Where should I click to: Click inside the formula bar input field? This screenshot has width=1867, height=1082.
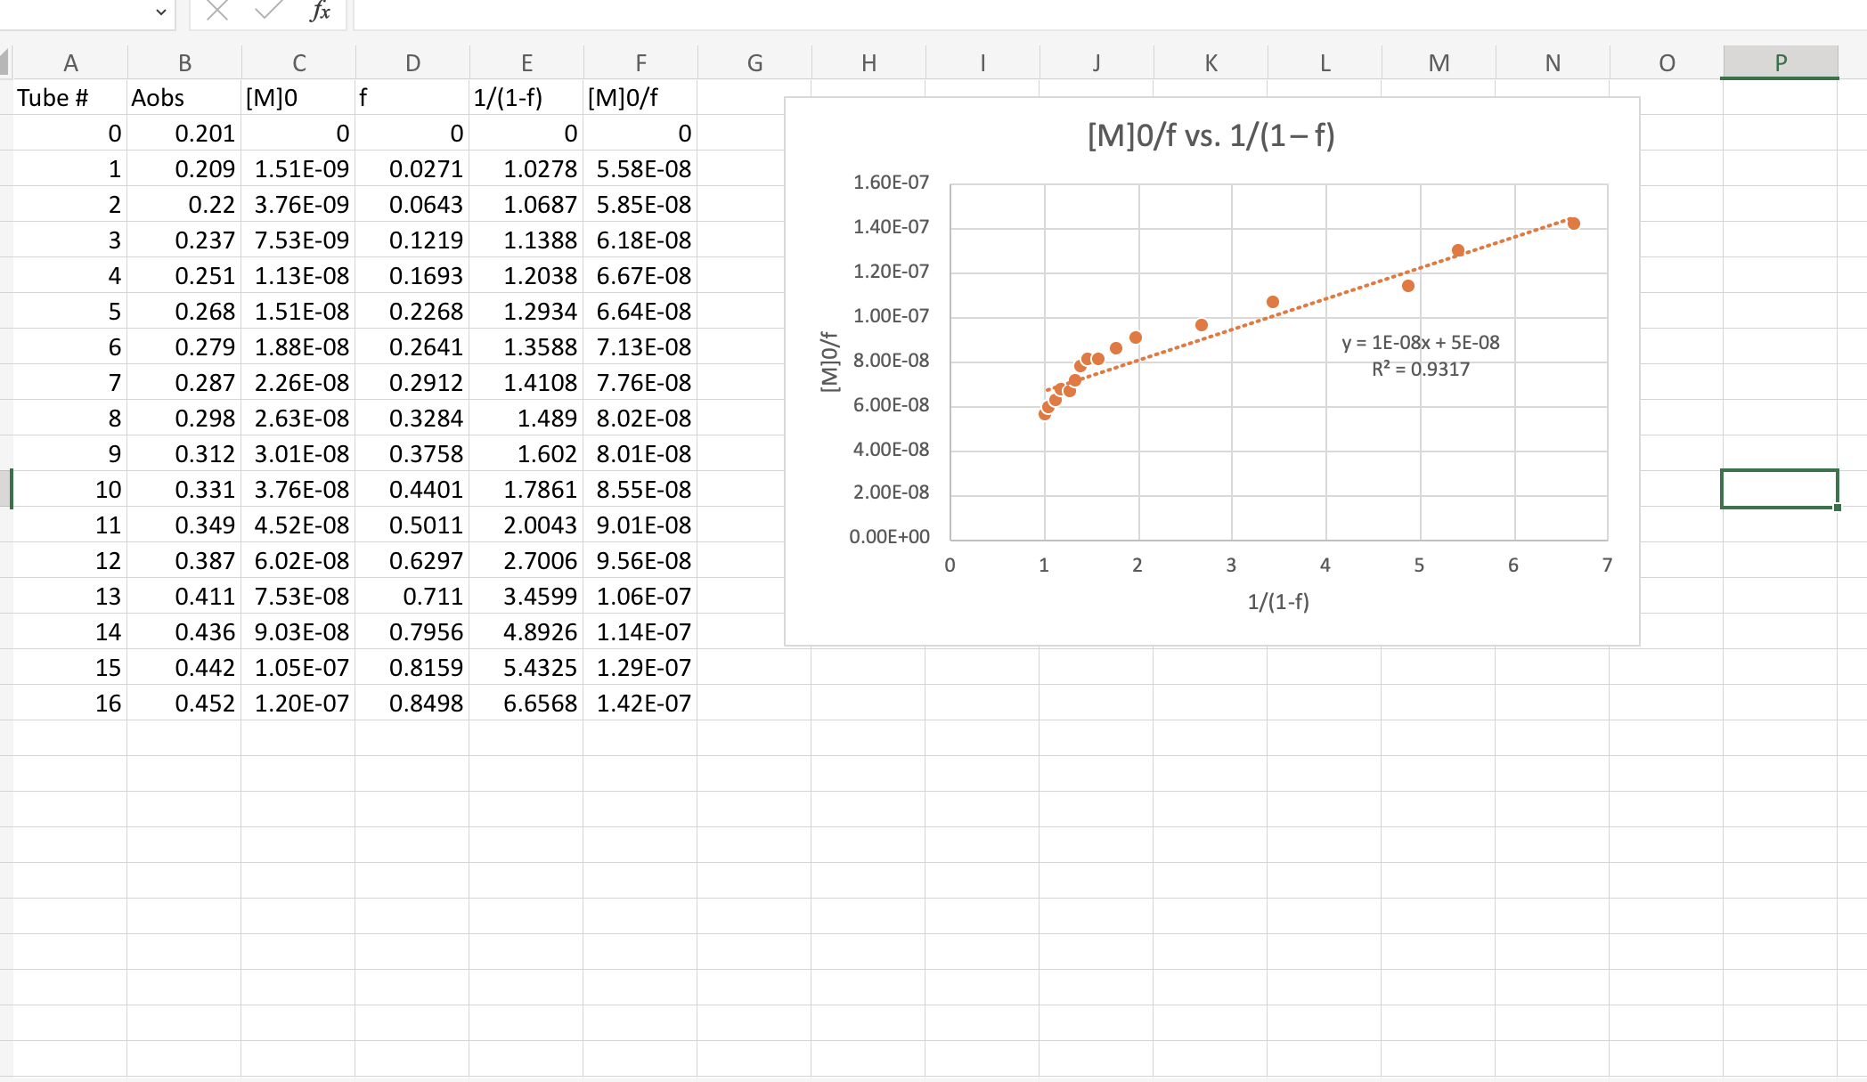624,12
